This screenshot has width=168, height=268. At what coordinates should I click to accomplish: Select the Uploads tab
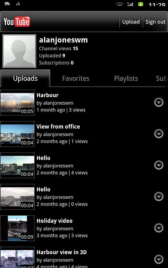coord(25,78)
